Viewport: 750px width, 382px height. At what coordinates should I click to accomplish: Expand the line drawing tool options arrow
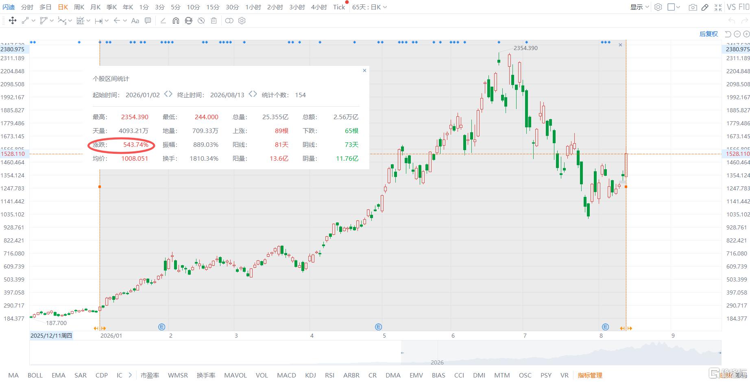click(x=33, y=21)
